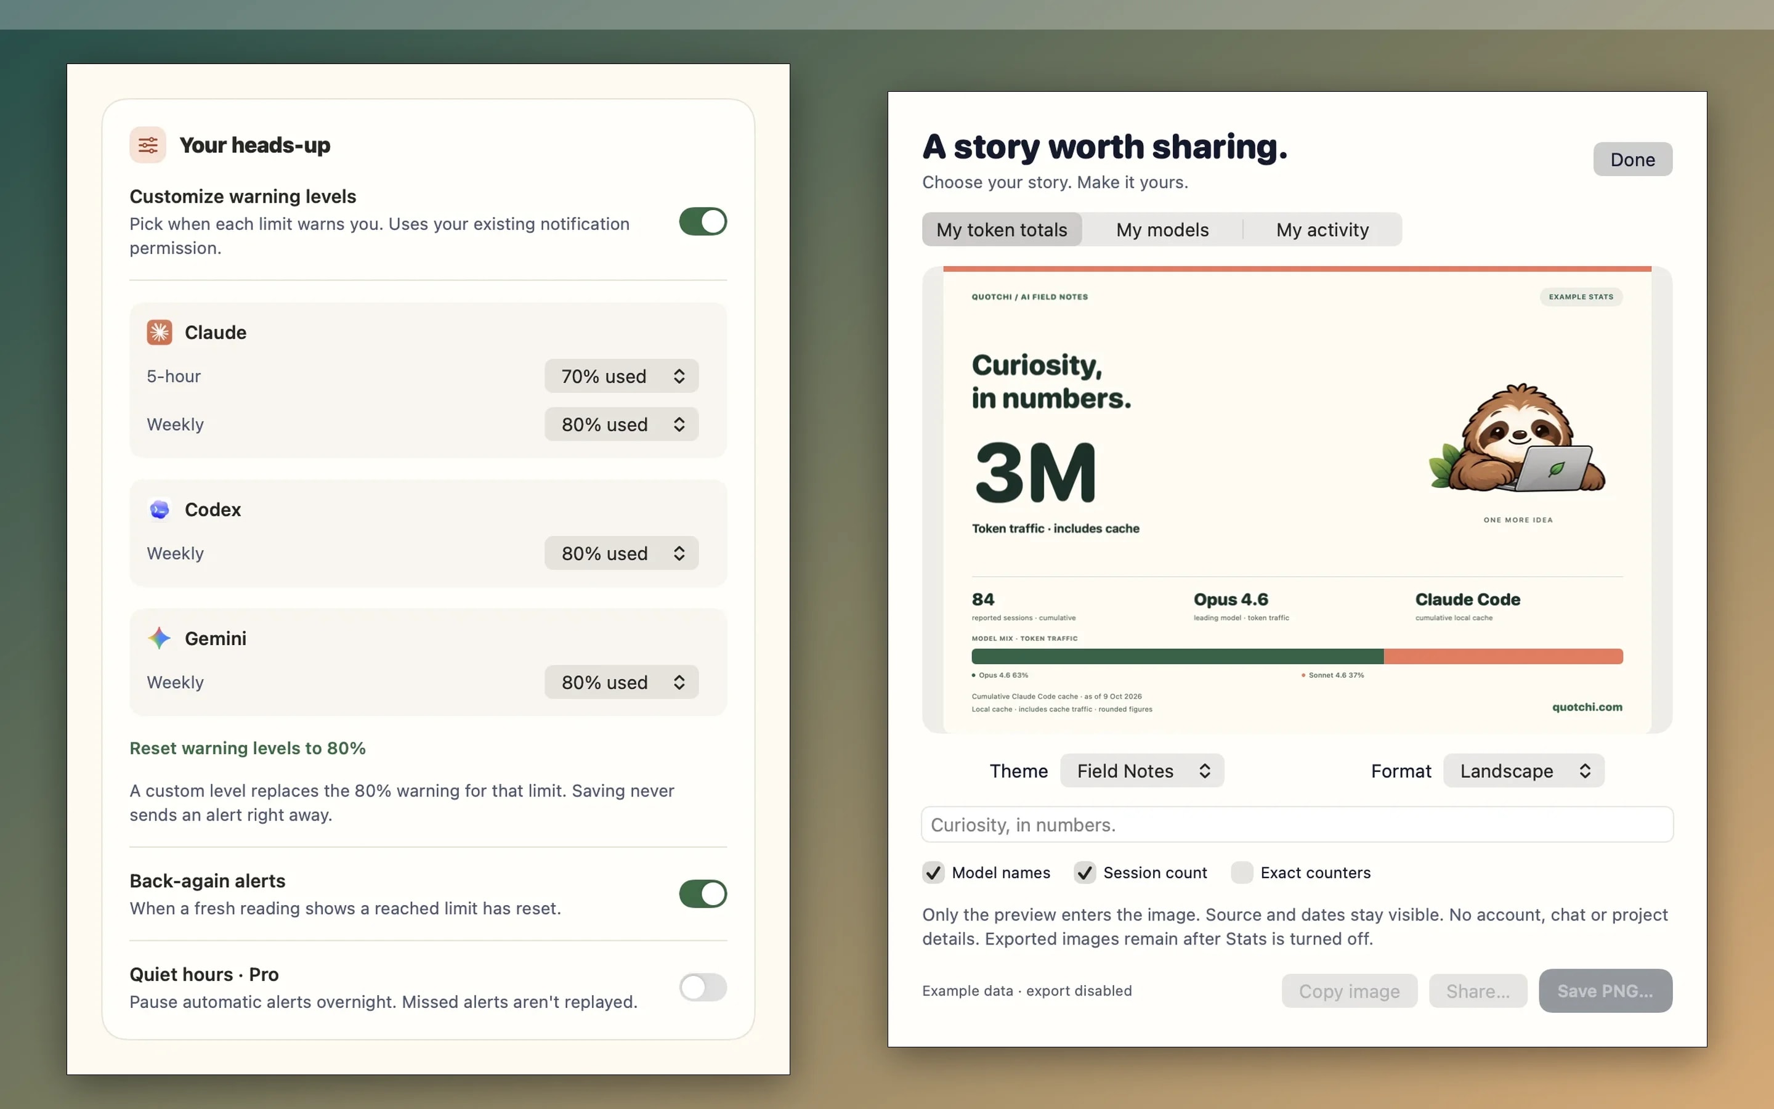
Task: Click the Claude starburst logo icon
Action: [x=159, y=332]
